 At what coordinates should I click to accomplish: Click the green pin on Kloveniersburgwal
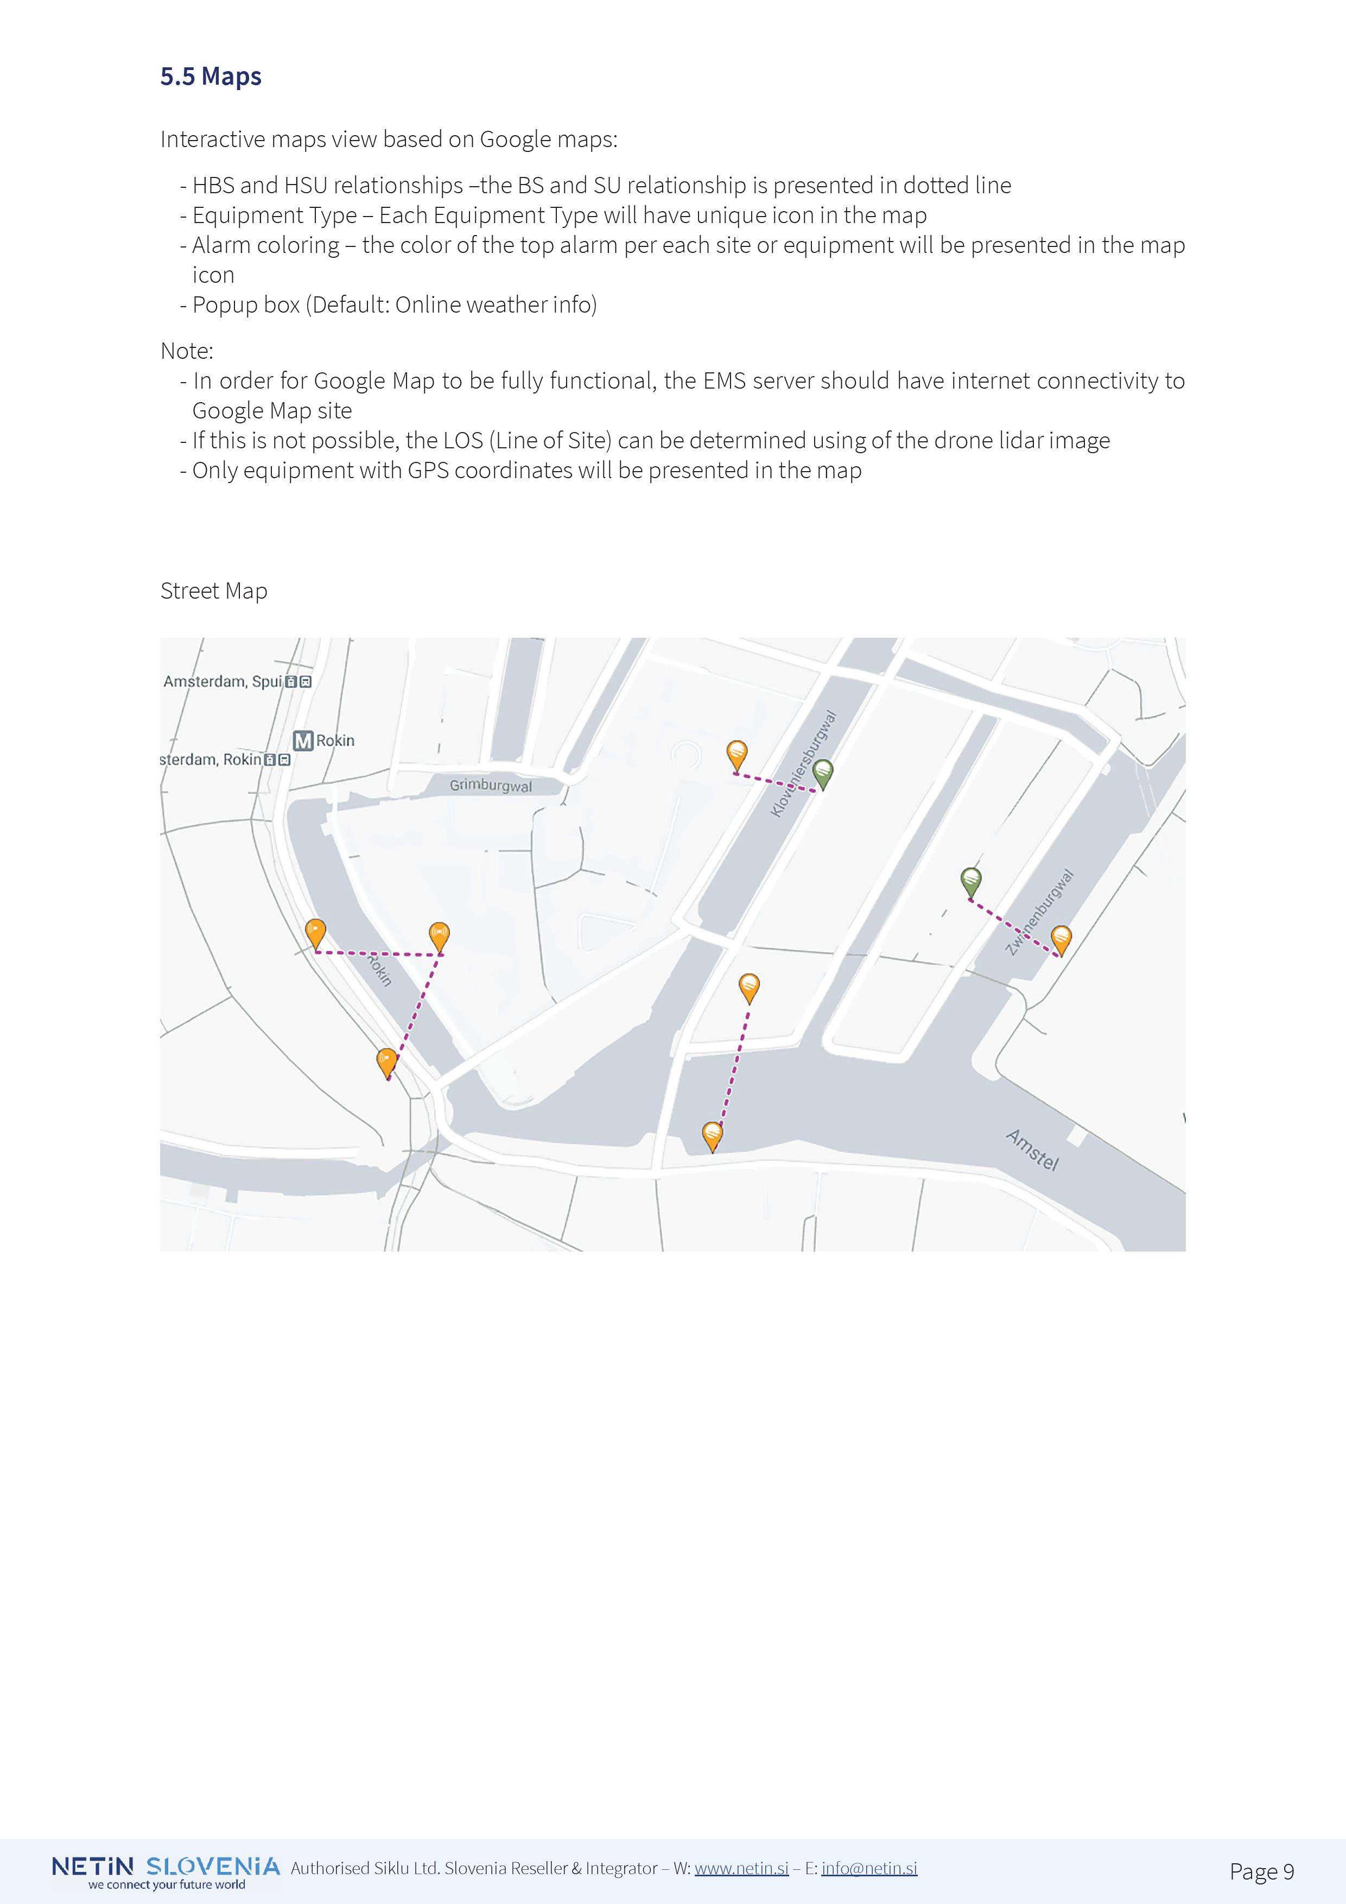822,772
